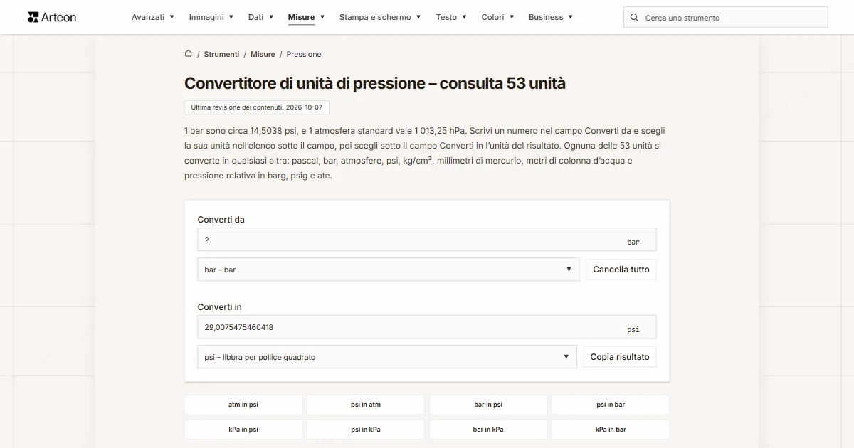The height and width of the screenshot is (448, 854).
Task: Click the Copia risultato button
Action: click(x=620, y=357)
